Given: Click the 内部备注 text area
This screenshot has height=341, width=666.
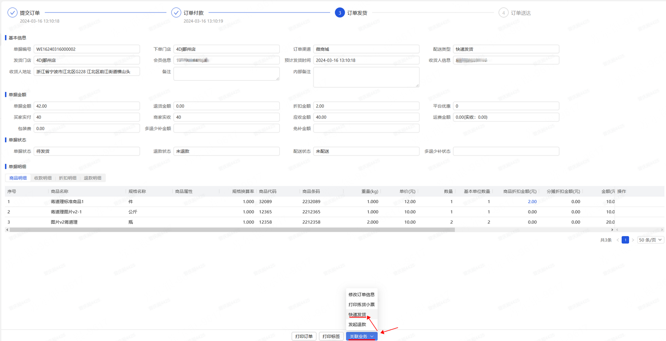Looking at the screenshot, I should [x=366, y=77].
